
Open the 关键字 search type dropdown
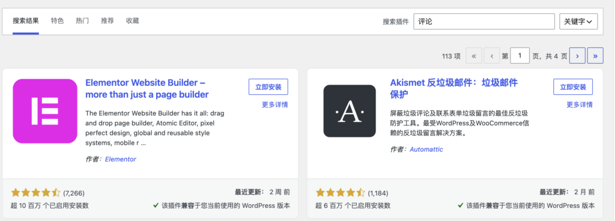[578, 22]
